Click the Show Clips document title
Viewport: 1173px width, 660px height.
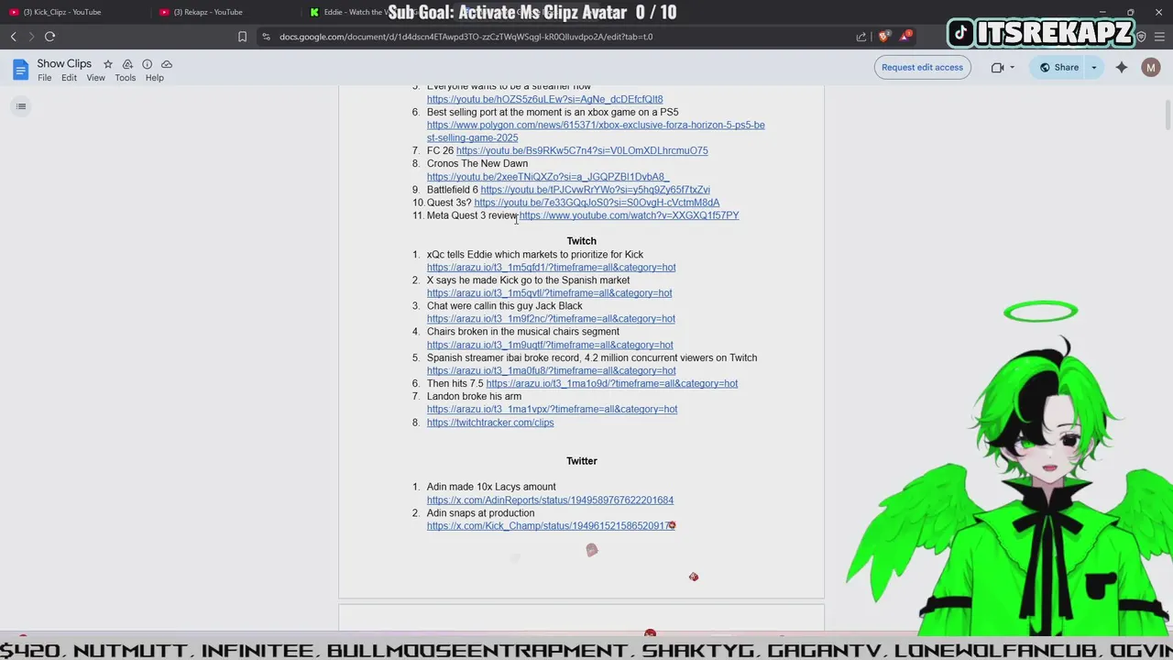(64, 64)
